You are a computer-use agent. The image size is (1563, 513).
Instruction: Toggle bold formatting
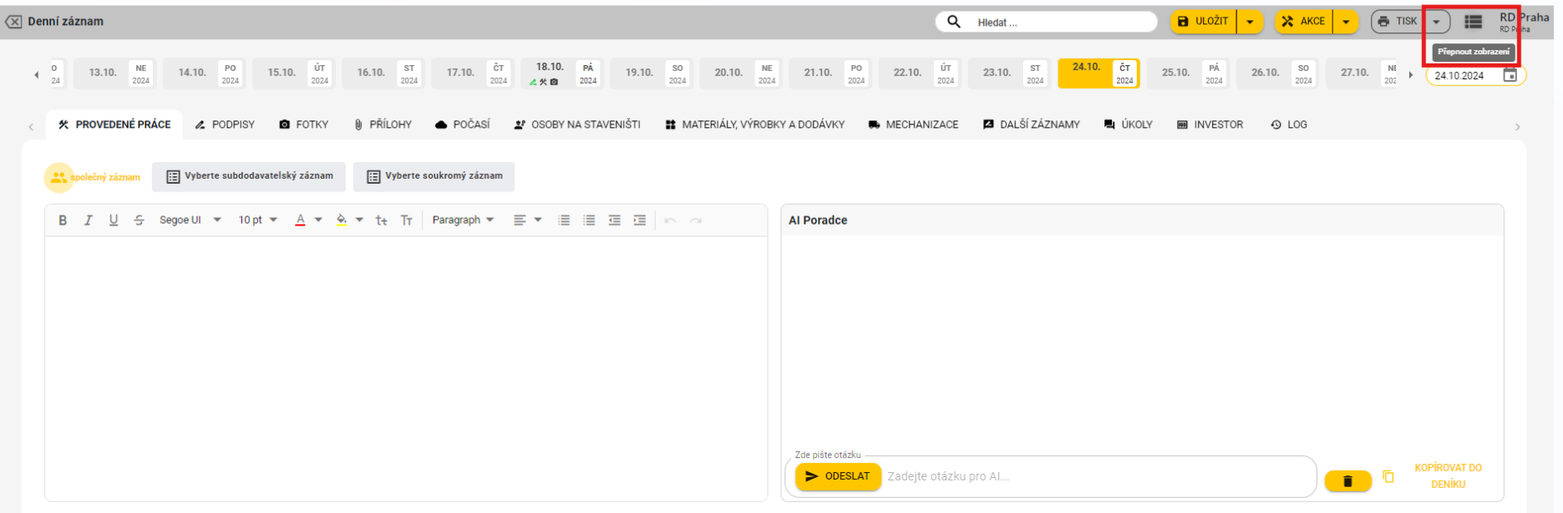click(x=63, y=221)
